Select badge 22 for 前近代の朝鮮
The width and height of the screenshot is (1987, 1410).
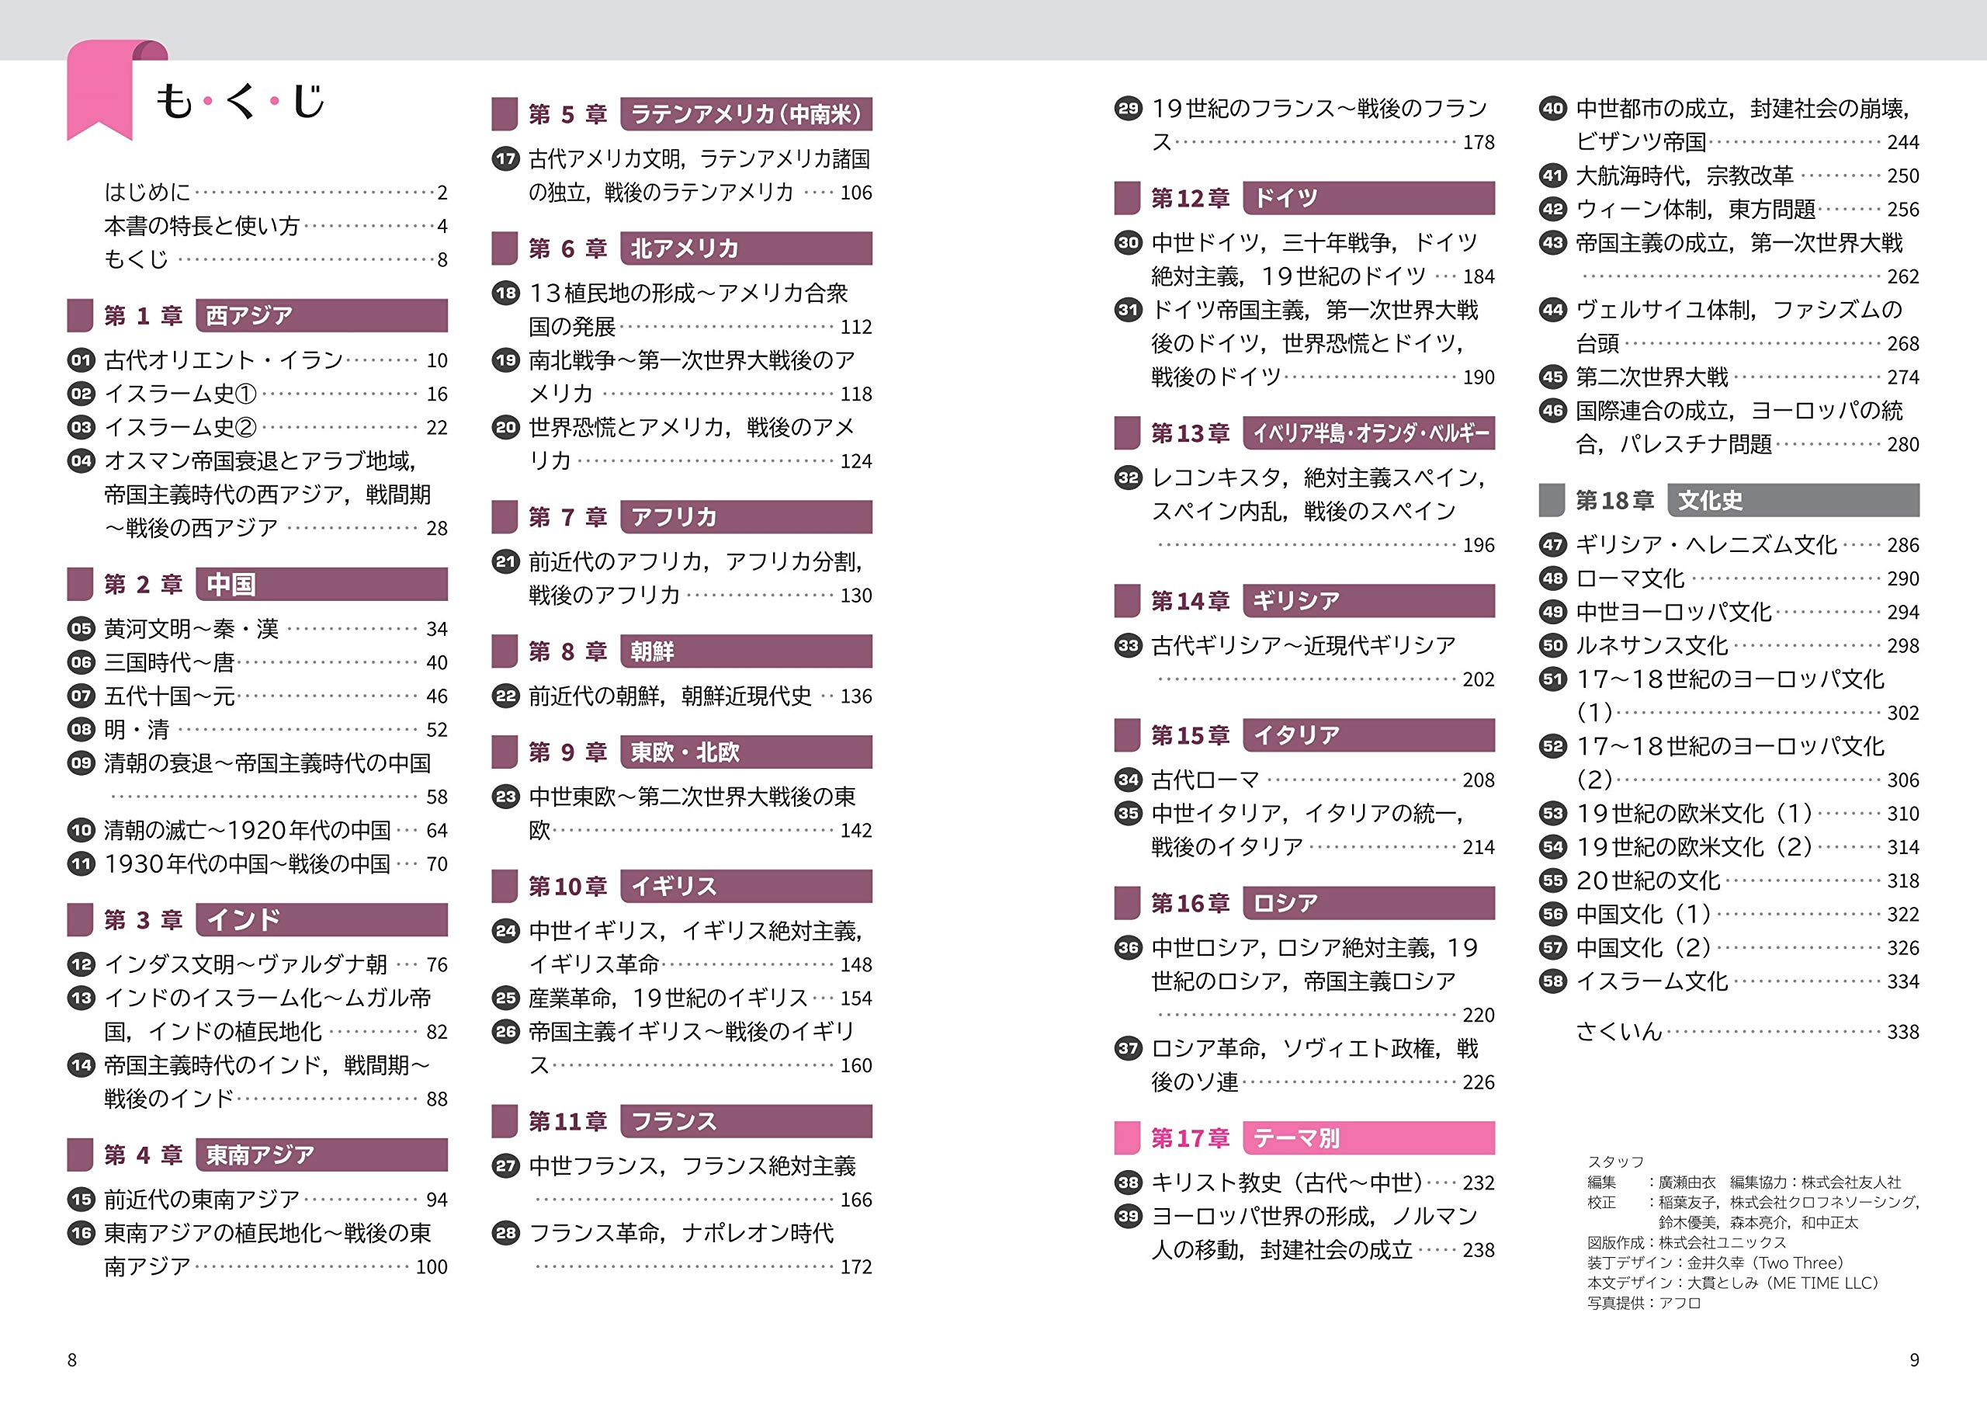(507, 695)
